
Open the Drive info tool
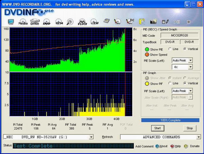pos(35,22)
